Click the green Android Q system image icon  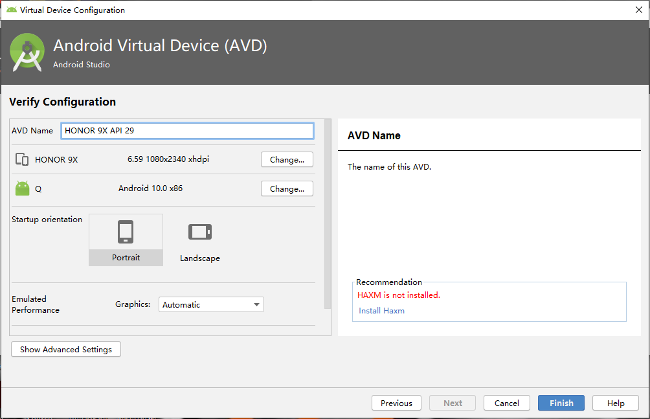23,188
